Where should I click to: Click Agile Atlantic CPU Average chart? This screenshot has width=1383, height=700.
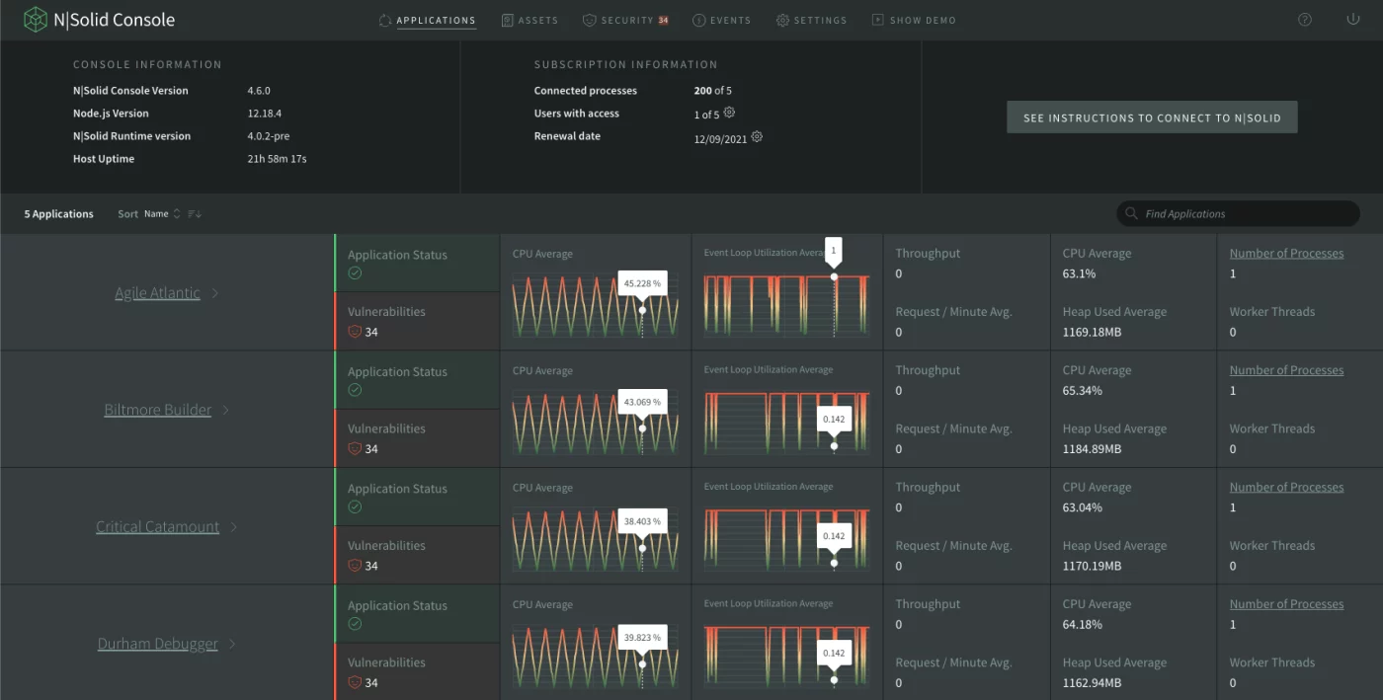point(596,305)
